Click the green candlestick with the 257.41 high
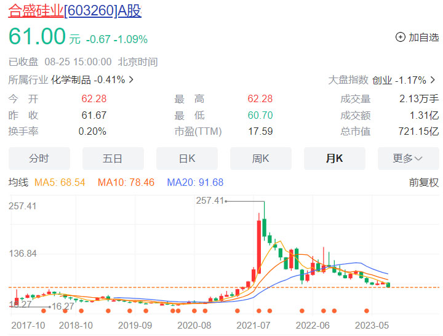Image resolution: width=443 pixels, height=336 pixels. 264,228
